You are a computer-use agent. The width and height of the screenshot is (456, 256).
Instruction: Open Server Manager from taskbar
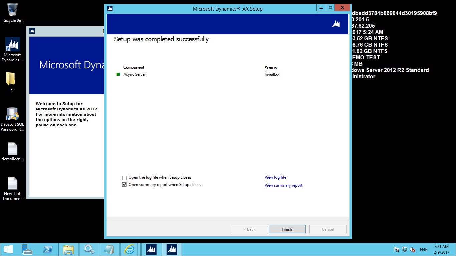tap(27, 249)
